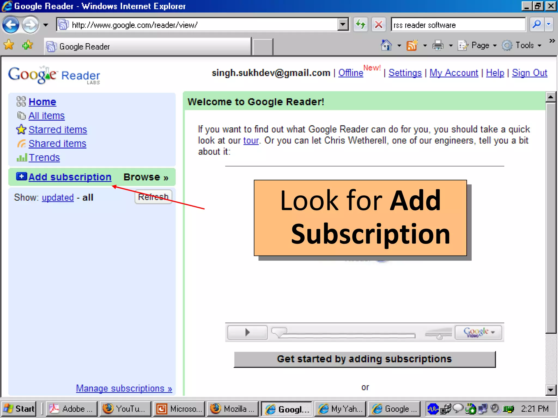The image size is (558, 418).
Task: Click the blue waveform system tray icon
Action: (x=433, y=408)
